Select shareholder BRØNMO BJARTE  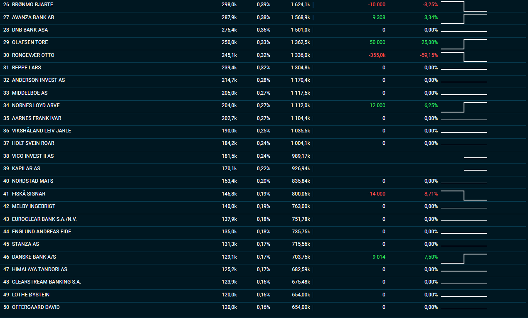[32, 5]
